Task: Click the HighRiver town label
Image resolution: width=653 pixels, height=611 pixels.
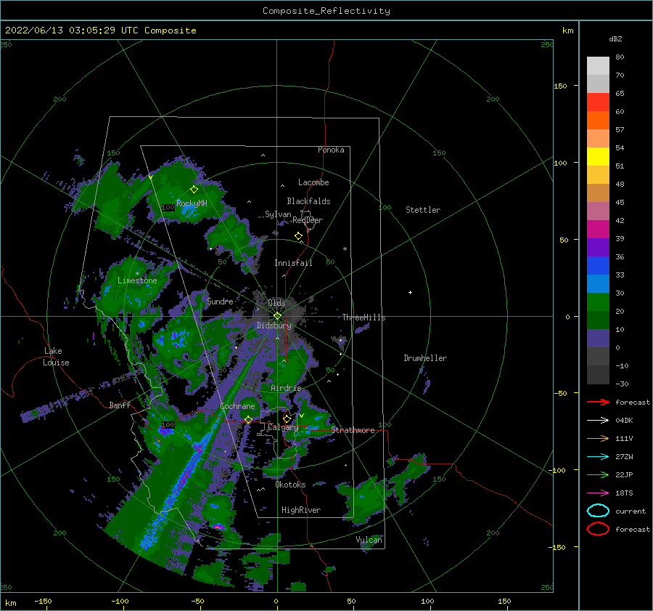Action: click(301, 510)
